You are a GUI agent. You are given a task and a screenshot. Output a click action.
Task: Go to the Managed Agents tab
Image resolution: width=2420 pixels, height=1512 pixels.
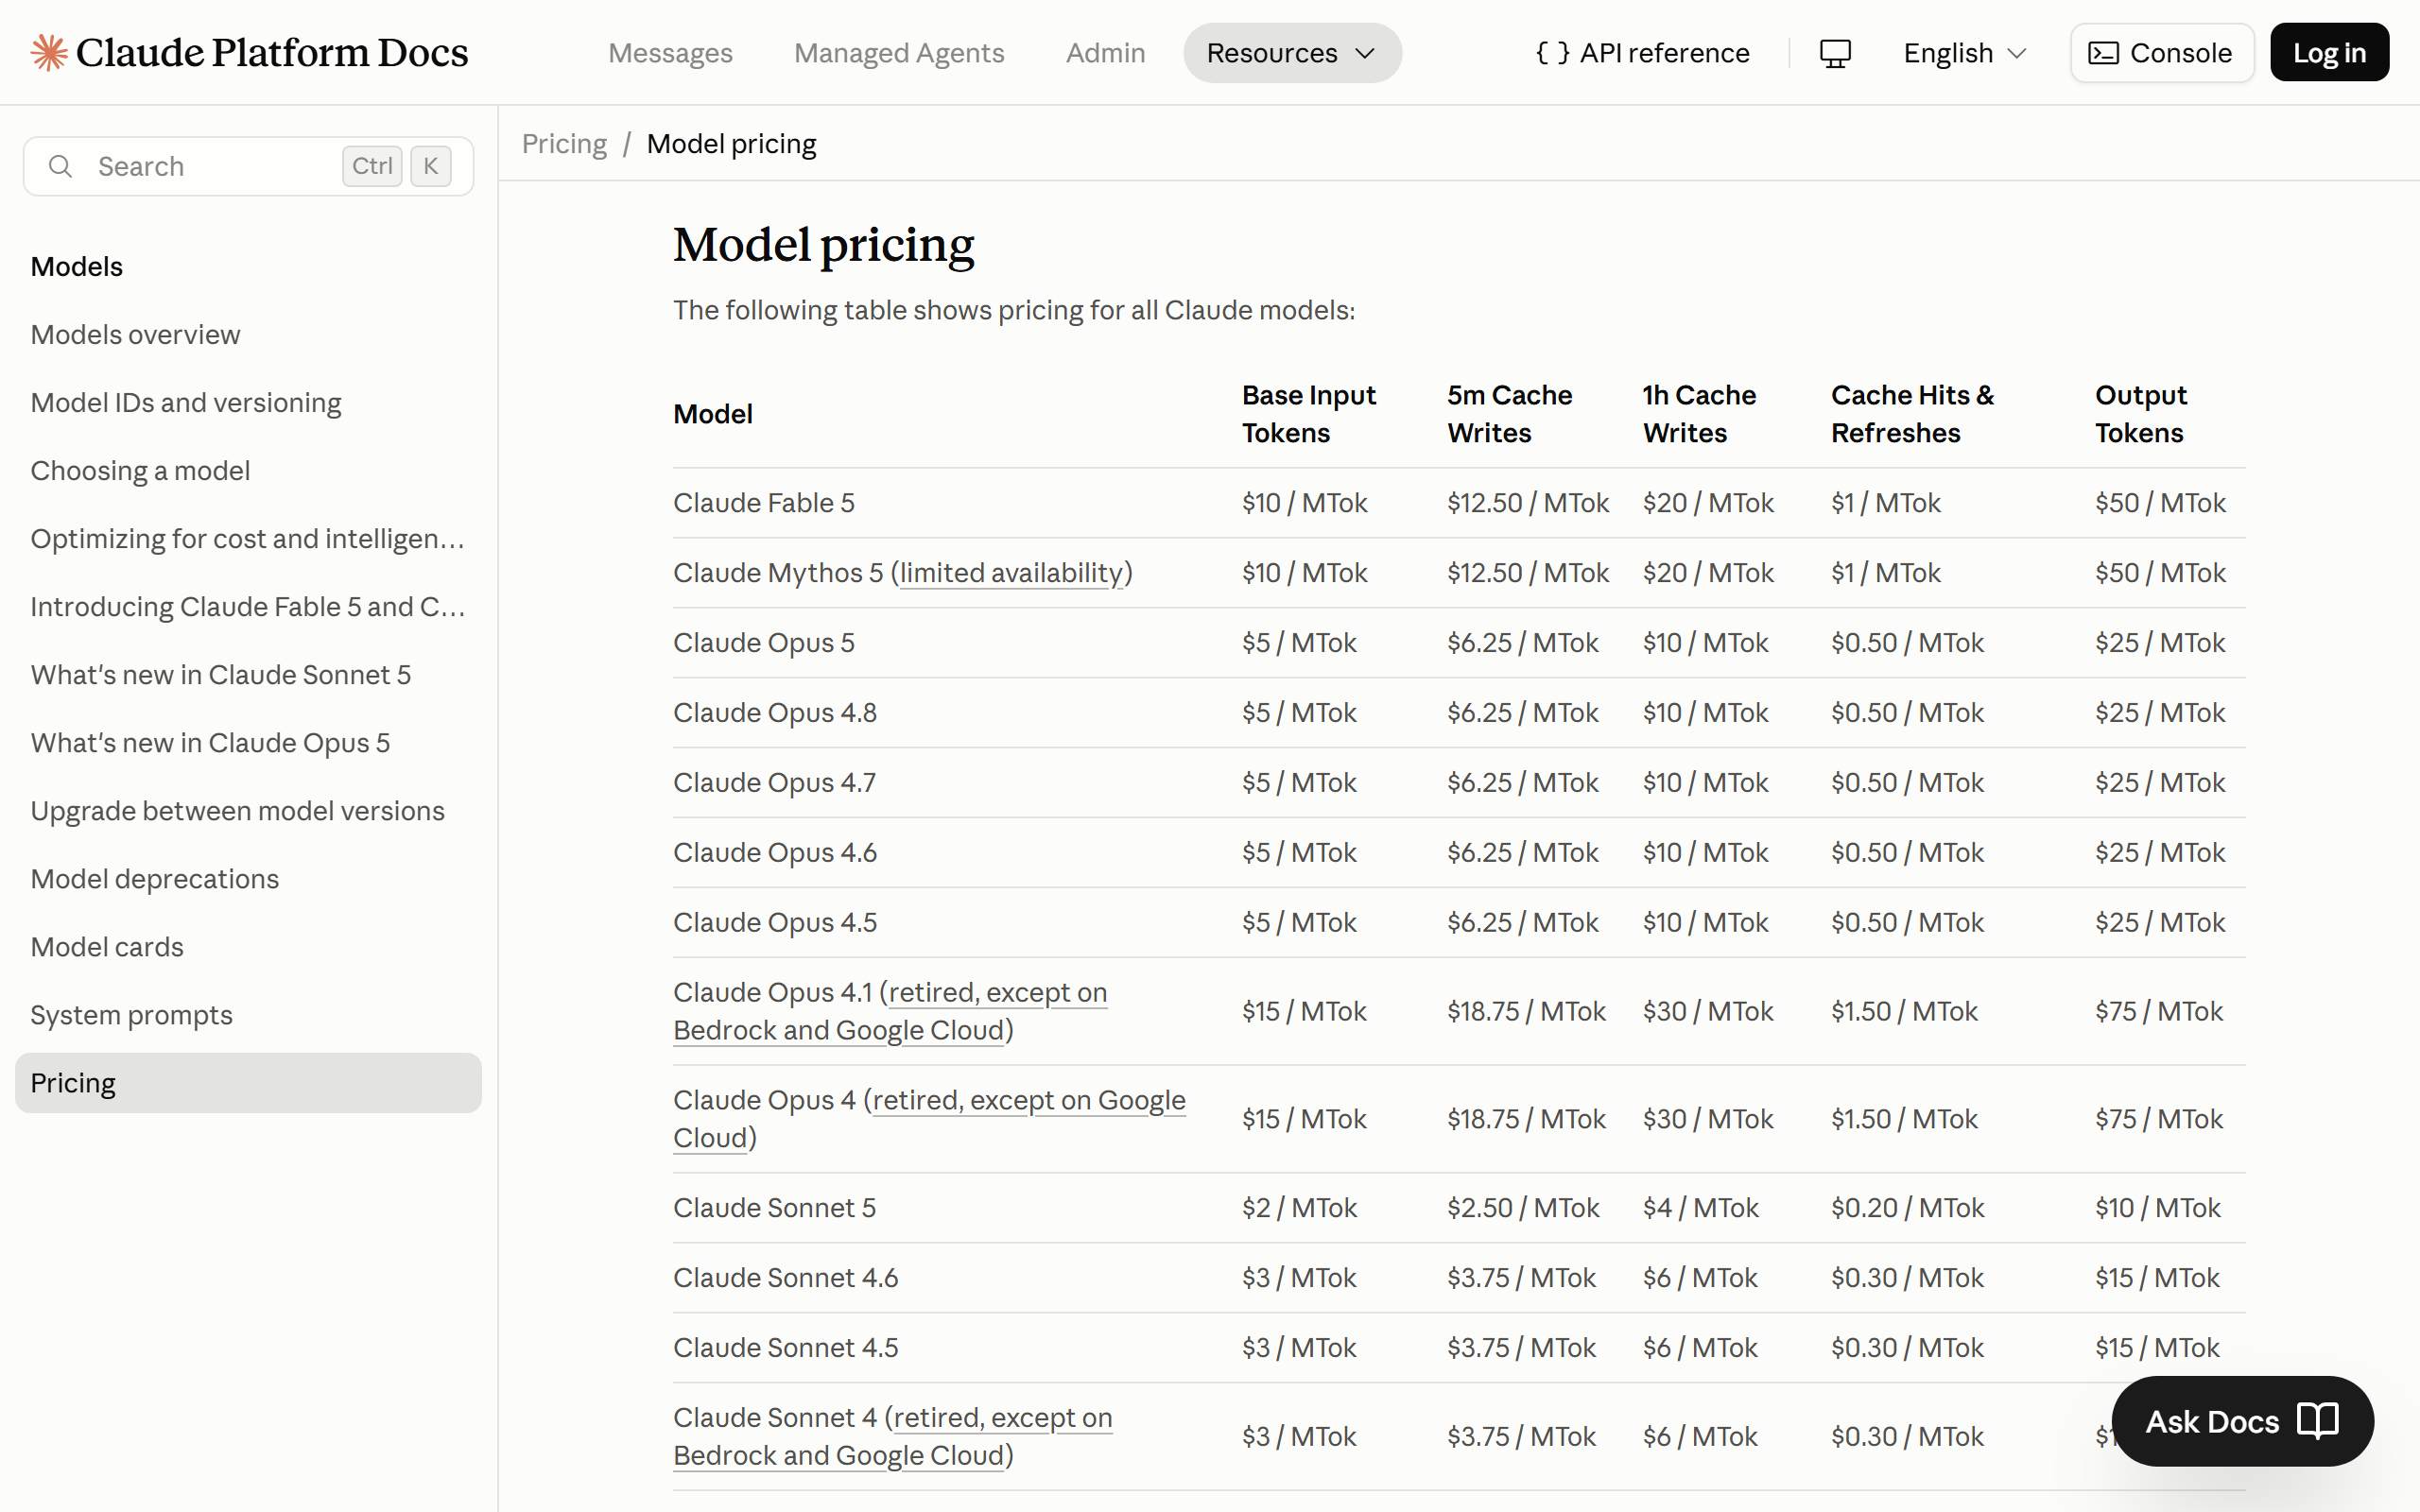pos(899,53)
